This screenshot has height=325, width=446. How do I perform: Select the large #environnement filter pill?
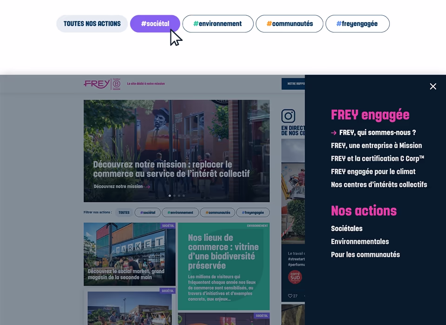tap(218, 24)
